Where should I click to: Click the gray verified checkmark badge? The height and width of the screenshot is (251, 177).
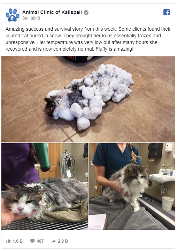pyautogui.click(x=86, y=13)
